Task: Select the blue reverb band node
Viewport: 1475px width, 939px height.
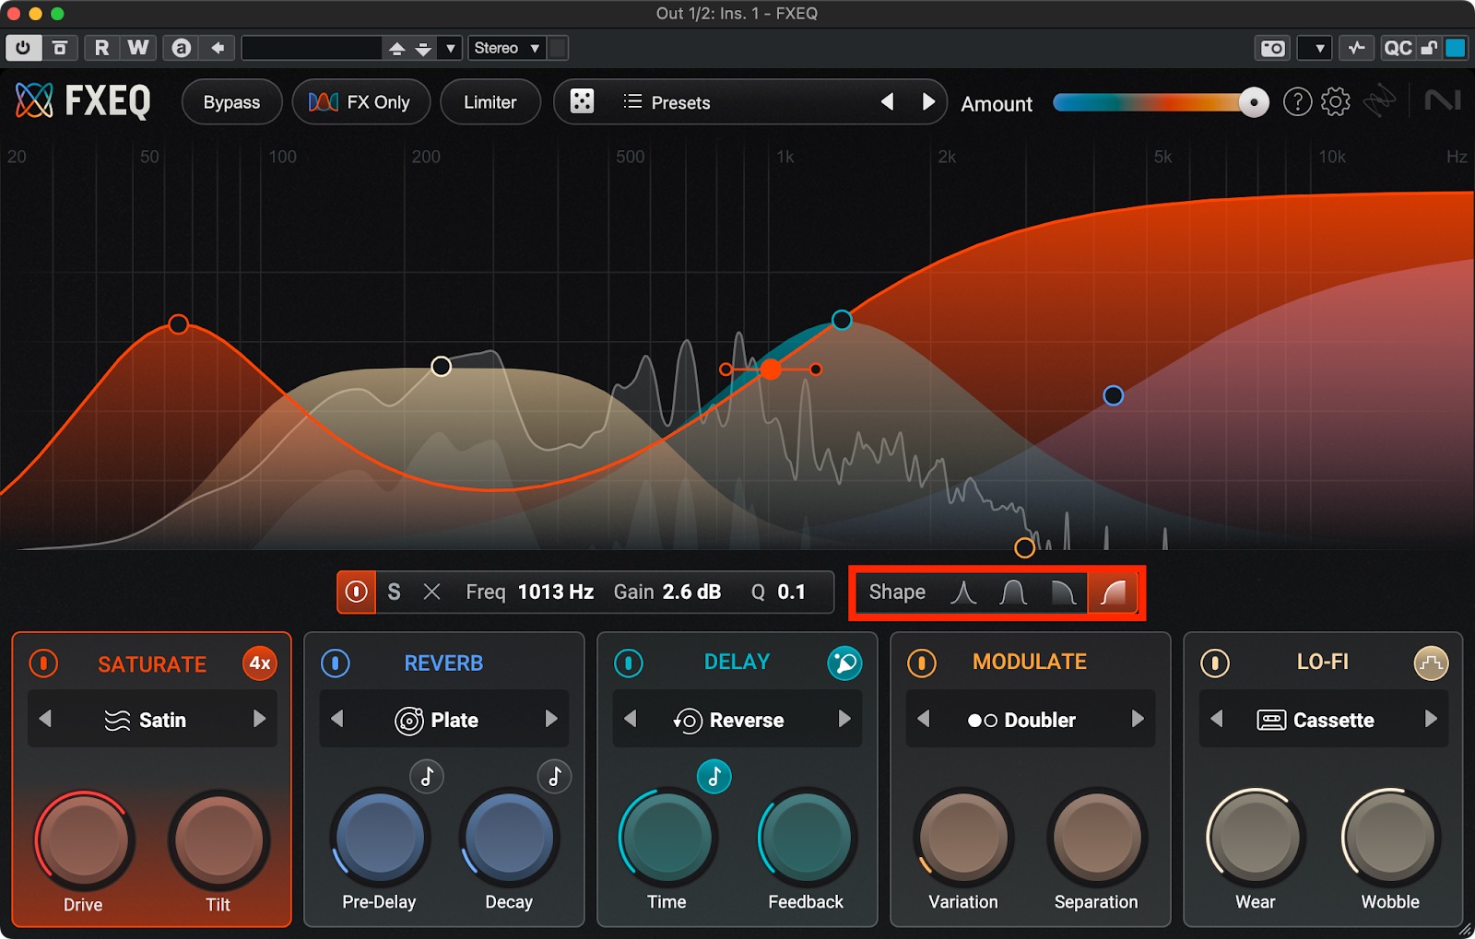Action: coord(1114,395)
